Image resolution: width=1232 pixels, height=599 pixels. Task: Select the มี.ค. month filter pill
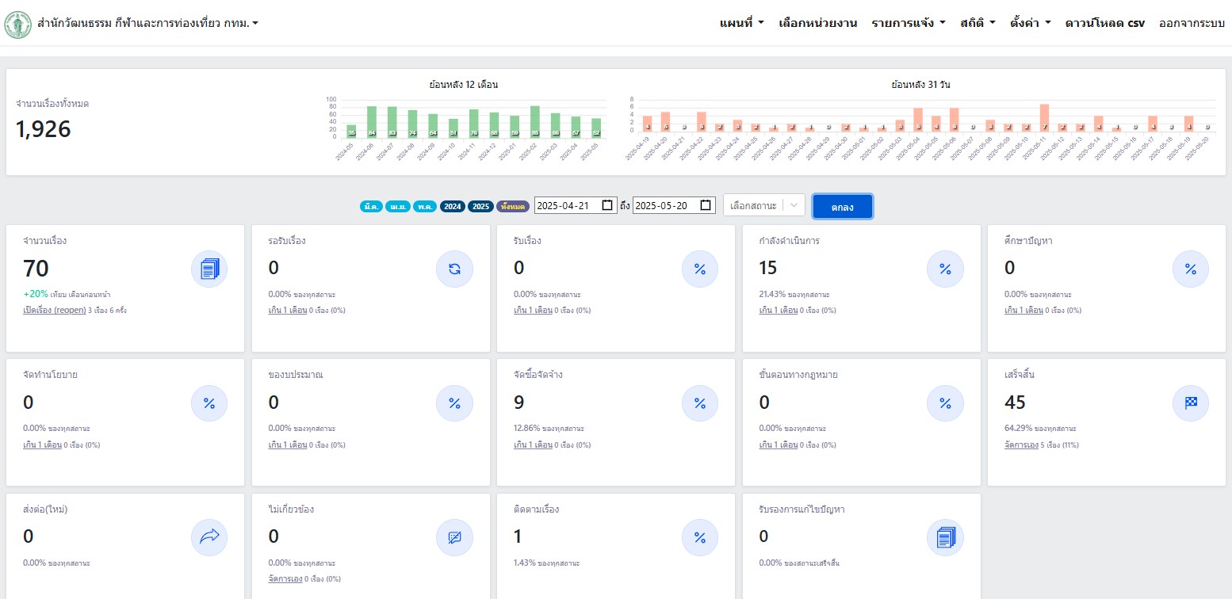[371, 206]
